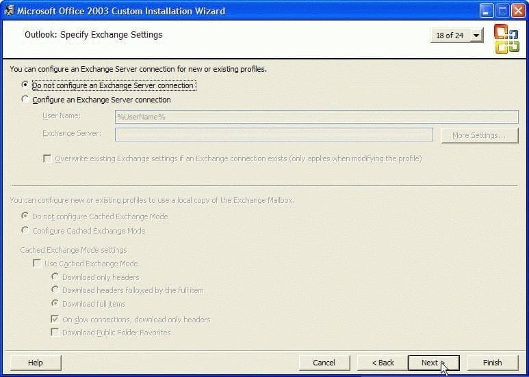Close the Custom Installation Wizard window
Screen dimensions: 529x377
pyautogui.click(x=518, y=11)
